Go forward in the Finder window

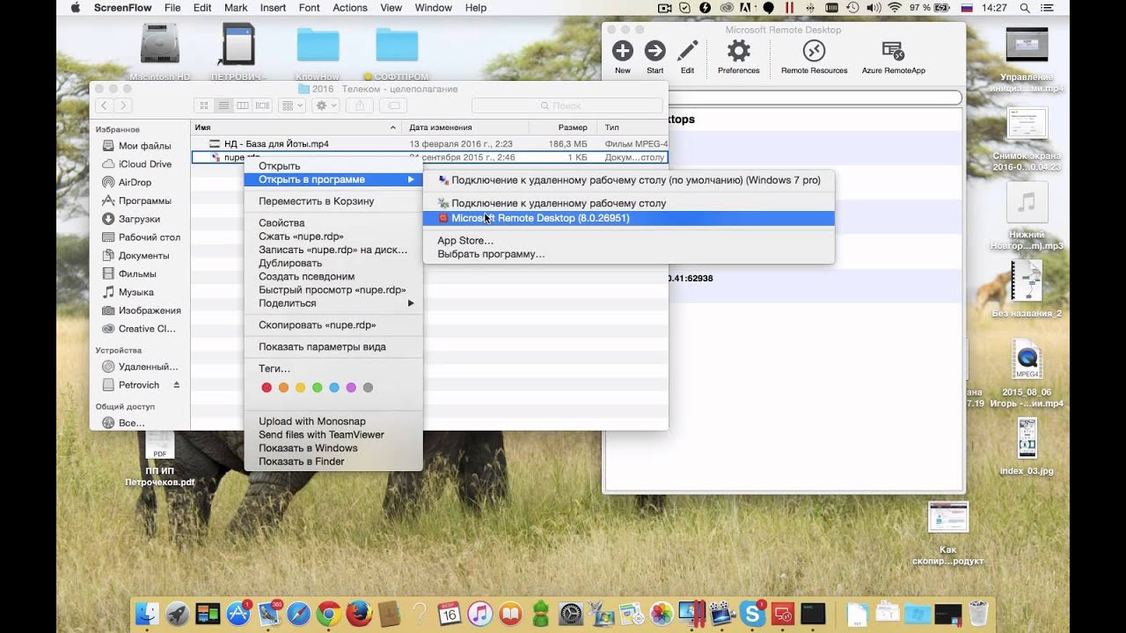123,105
